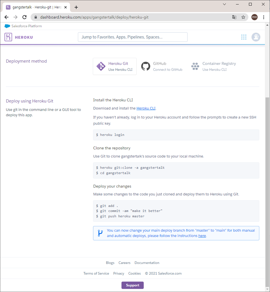Image resolution: width=270 pixels, height=292 pixels.
Task: Click the account avatar icon
Action: [256, 37]
